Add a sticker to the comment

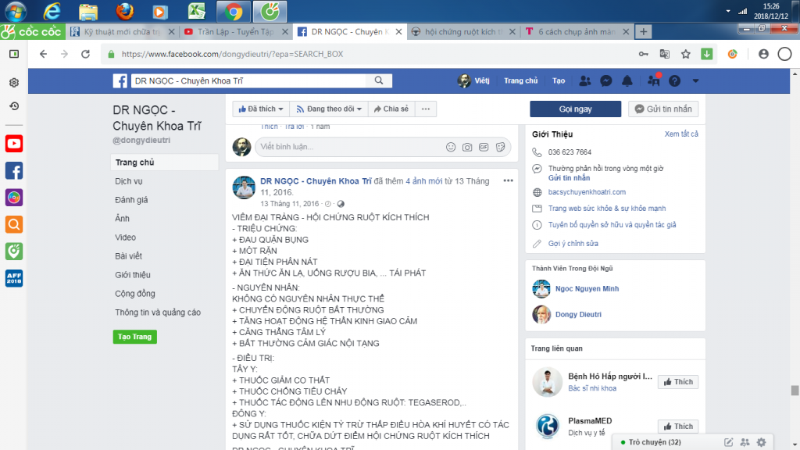tap(501, 147)
